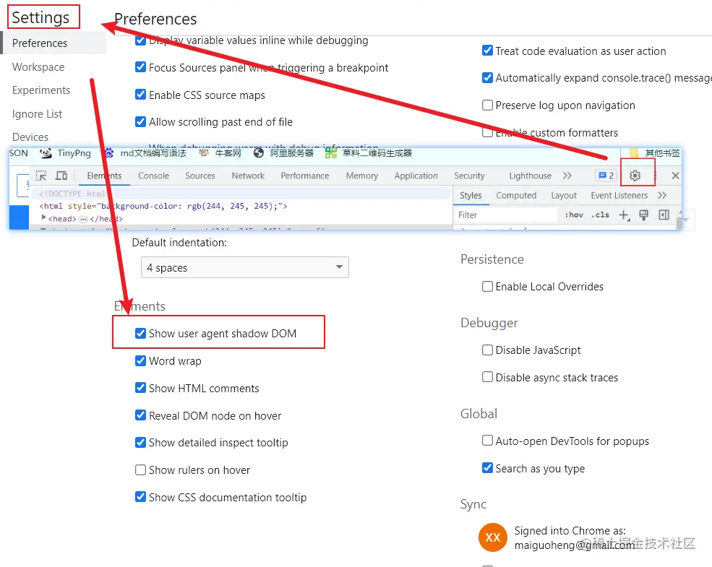
Task: Open the Default indentation 4 spaces dropdown
Action: point(245,267)
